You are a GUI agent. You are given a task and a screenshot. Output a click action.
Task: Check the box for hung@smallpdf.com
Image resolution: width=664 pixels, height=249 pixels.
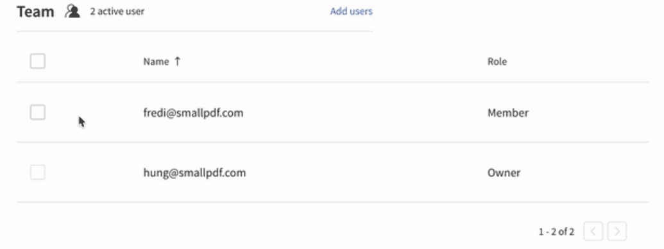coord(38,173)
